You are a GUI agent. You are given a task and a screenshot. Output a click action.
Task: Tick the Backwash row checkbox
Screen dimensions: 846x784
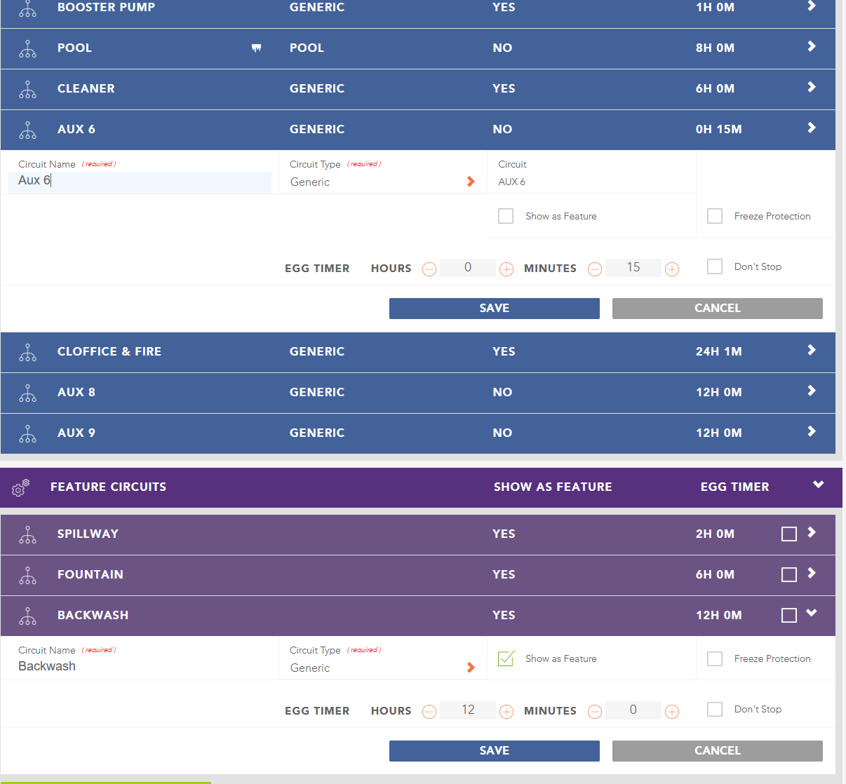pyautogui.click(x=789, y=616)
